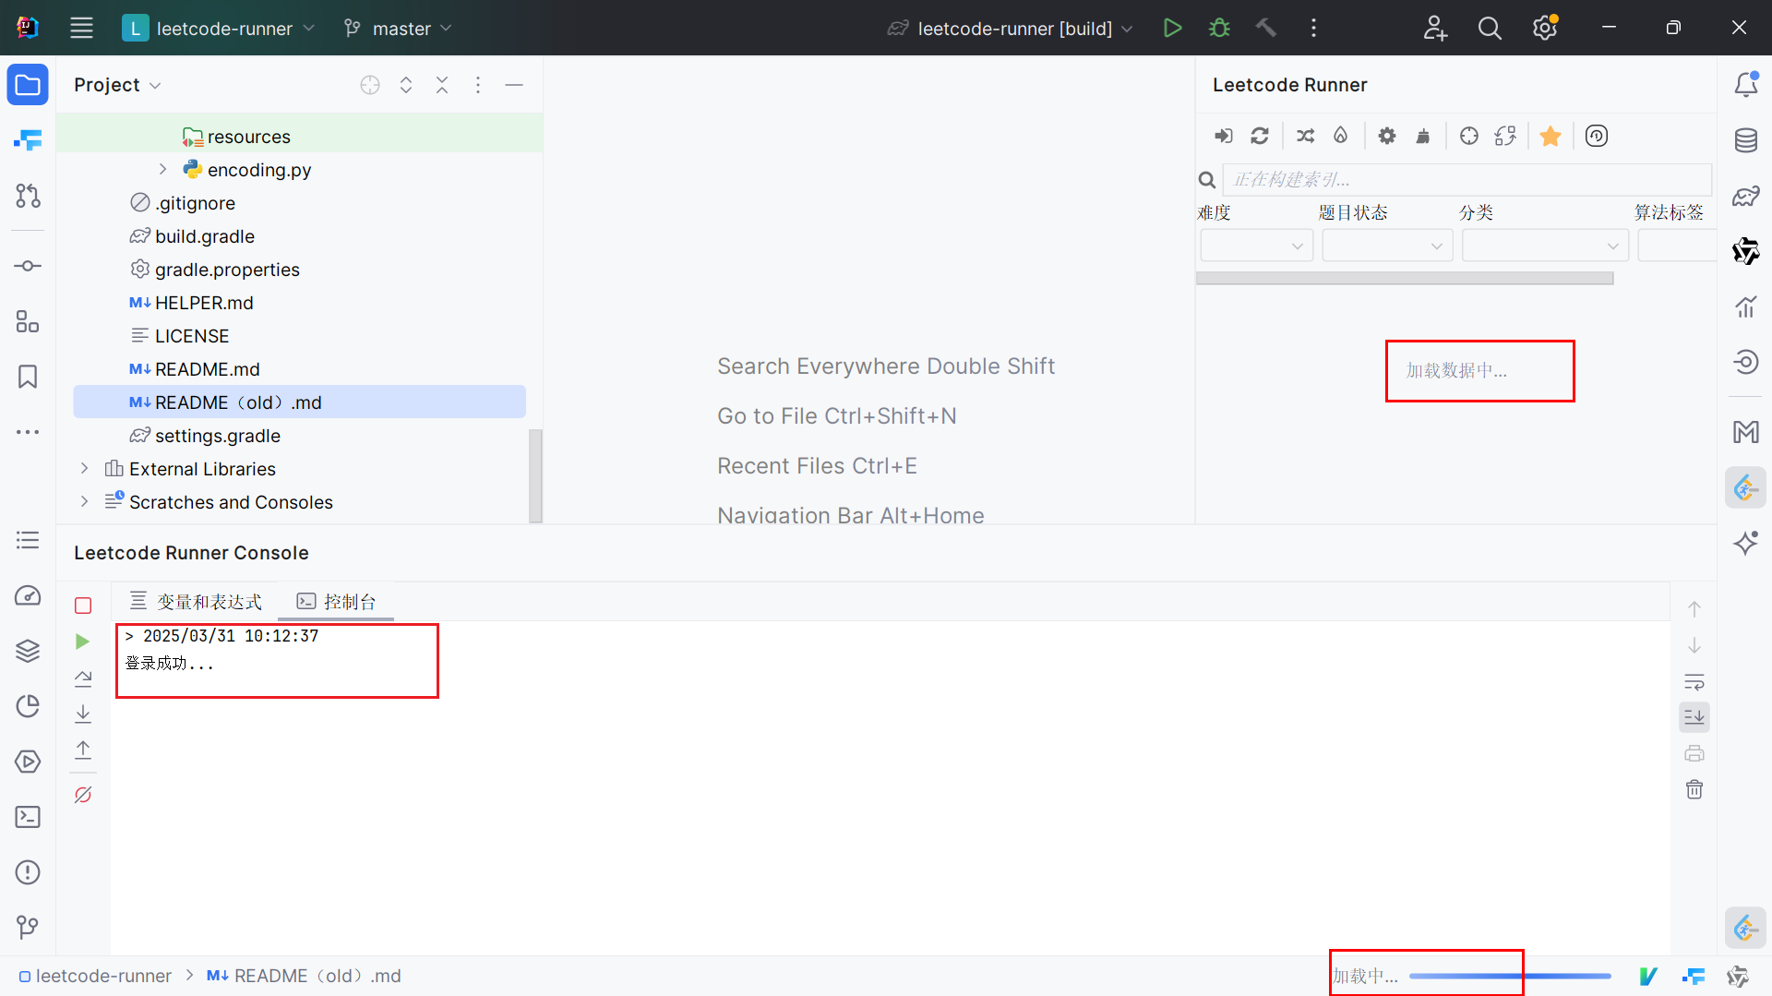Toggle the Bookmarks tool window

(28, 377)
